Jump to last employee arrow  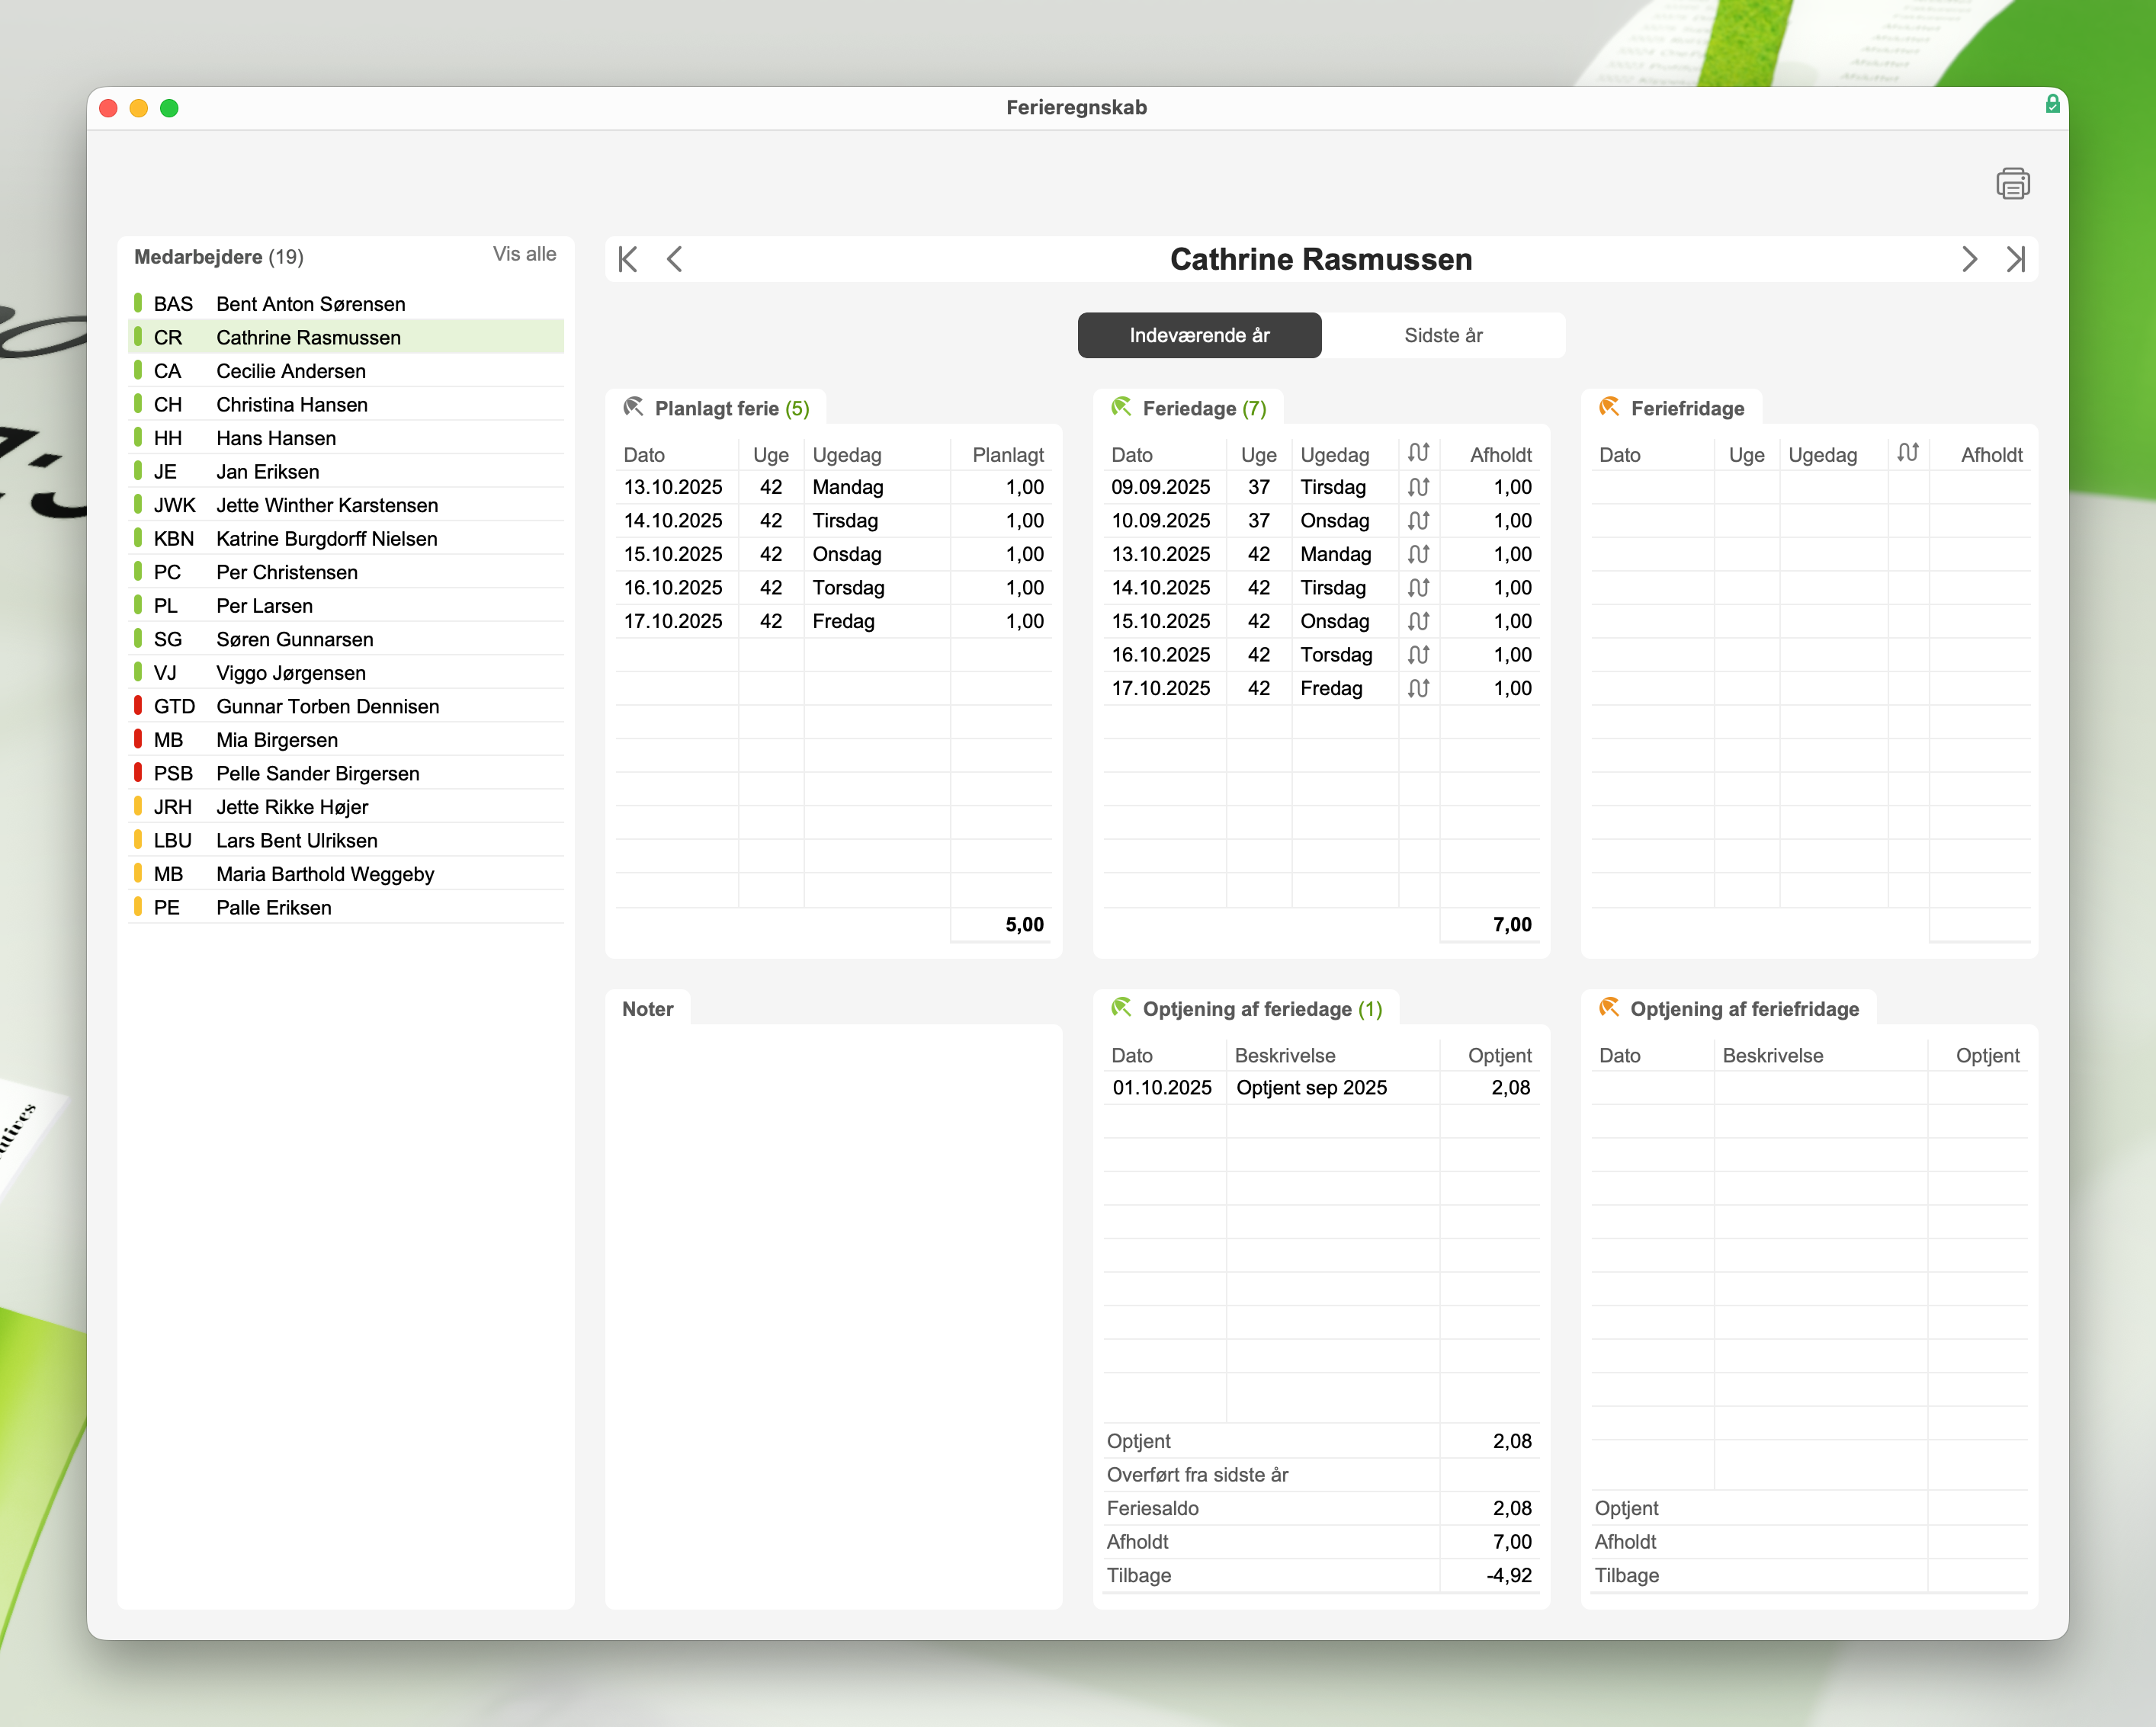click(2015, 260)
